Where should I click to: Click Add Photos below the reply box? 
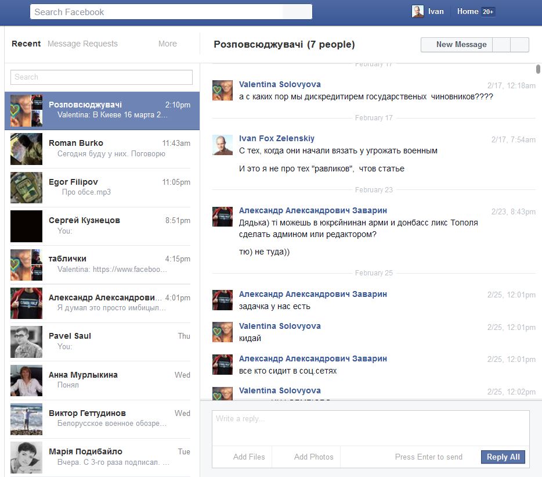pyautogui.click(x=313, y=457)
